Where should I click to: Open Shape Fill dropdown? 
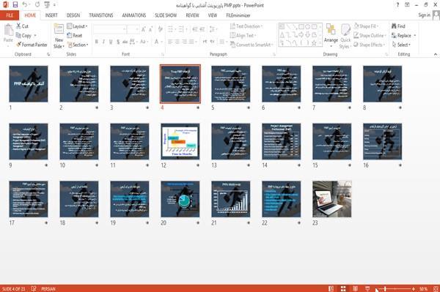click(366, 26)
